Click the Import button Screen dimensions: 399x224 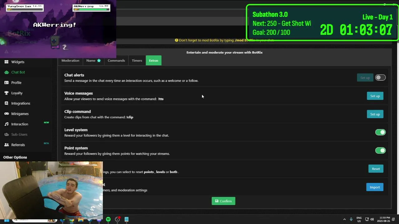click(x=375, y=187)
